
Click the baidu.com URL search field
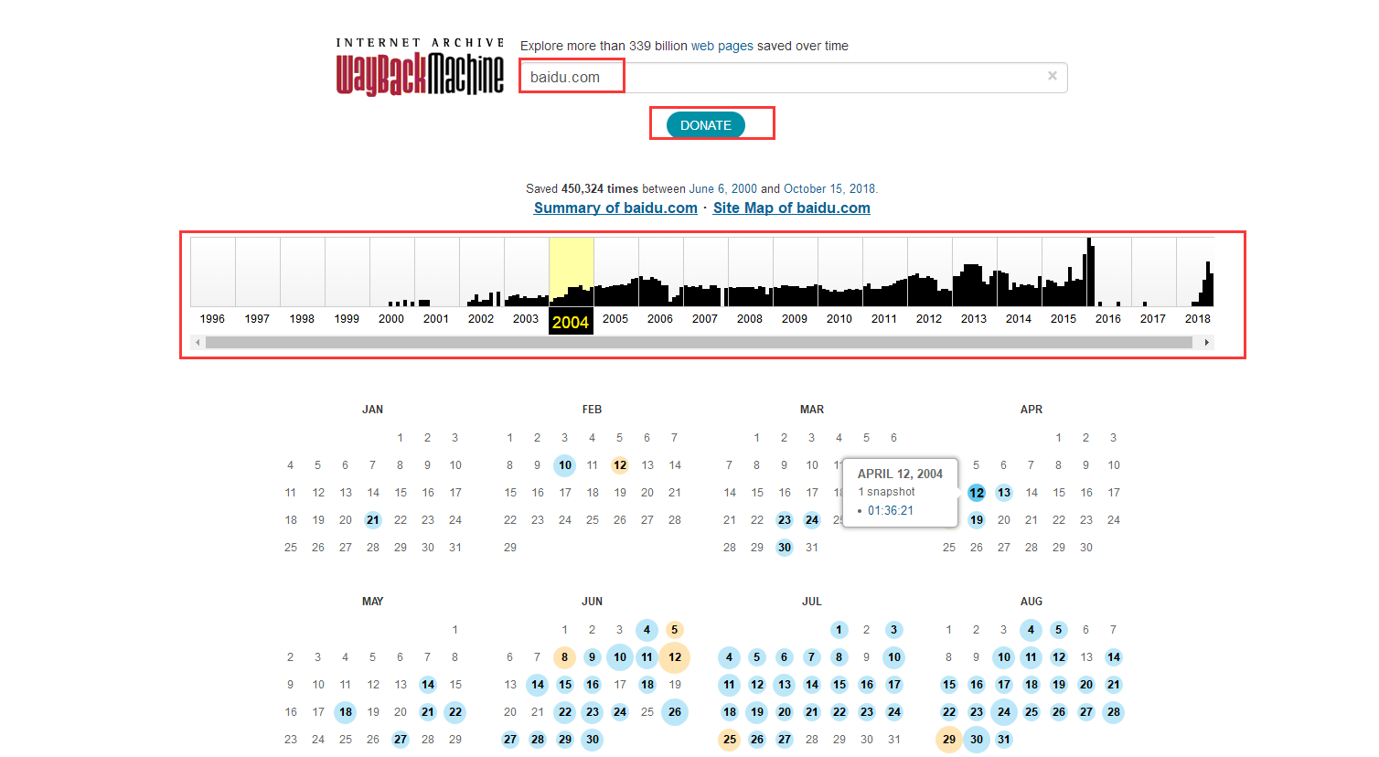coord(786,78)
